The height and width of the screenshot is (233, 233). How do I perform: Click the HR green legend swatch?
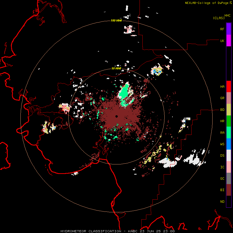[229, 121]
